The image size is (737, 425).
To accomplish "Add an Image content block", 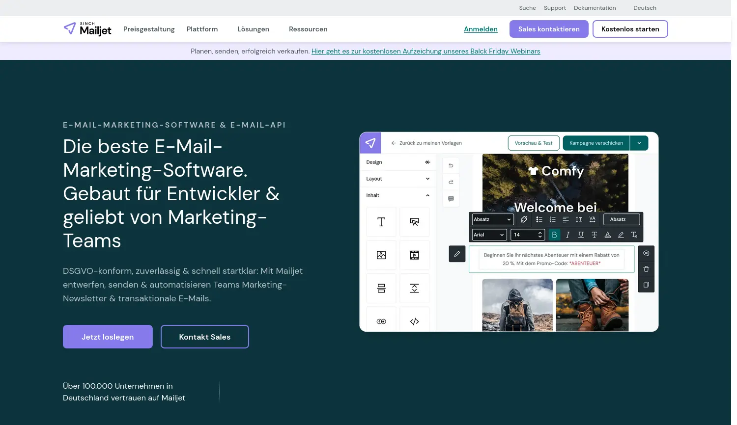I will tap(381, 255).
